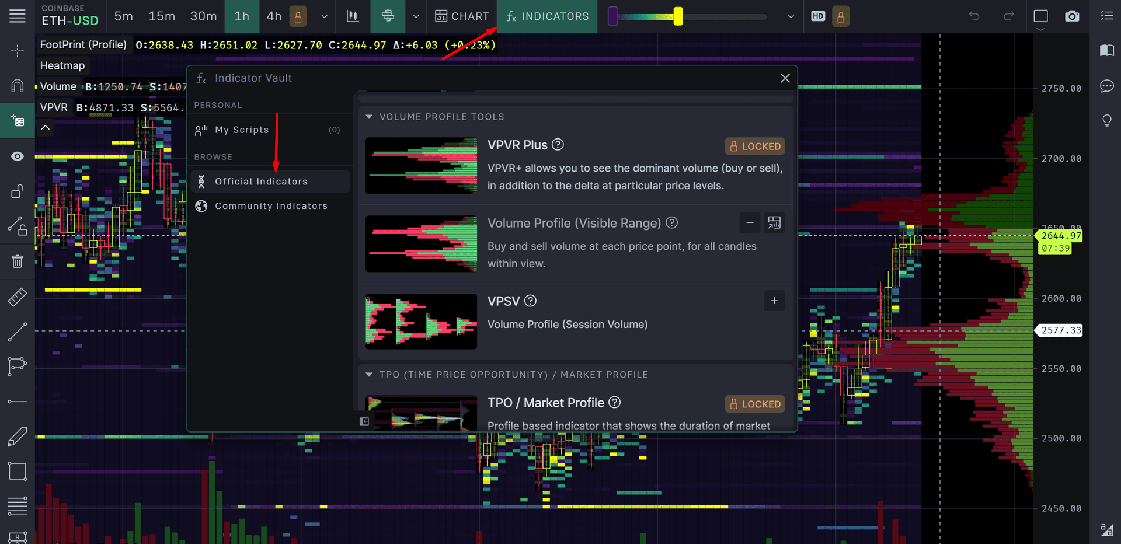Select the candlestick chart type icon
This screenshot has height=544, width=1121.
[x=353, y=16]
